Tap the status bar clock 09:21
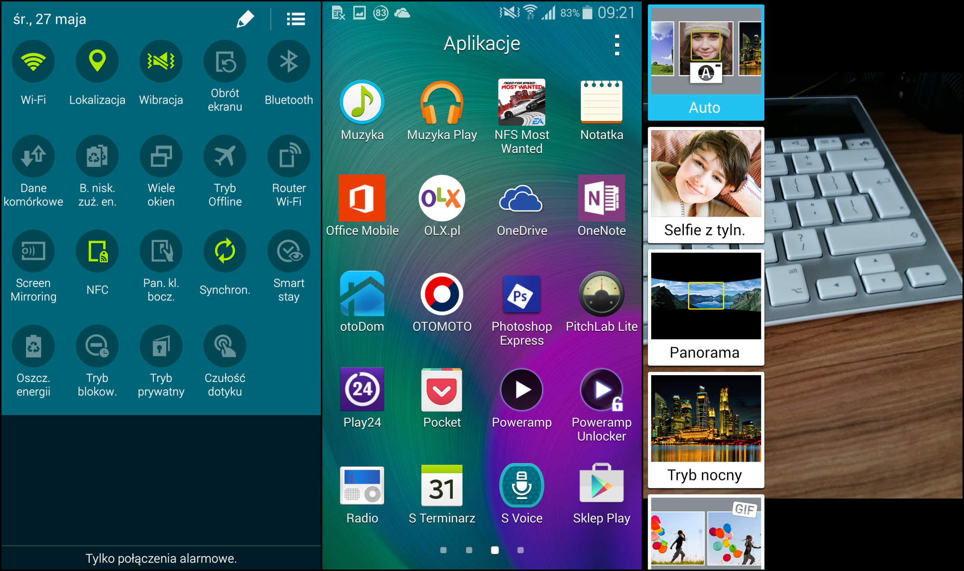 (616, 13)
